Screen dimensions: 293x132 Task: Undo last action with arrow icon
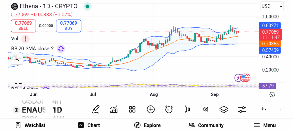[264, 109]
